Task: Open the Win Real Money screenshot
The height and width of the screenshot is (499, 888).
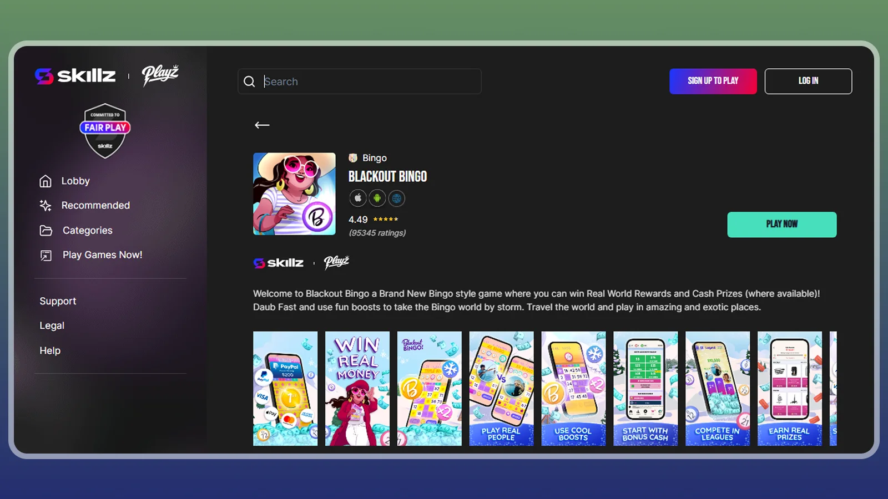Action: (357, 389)
